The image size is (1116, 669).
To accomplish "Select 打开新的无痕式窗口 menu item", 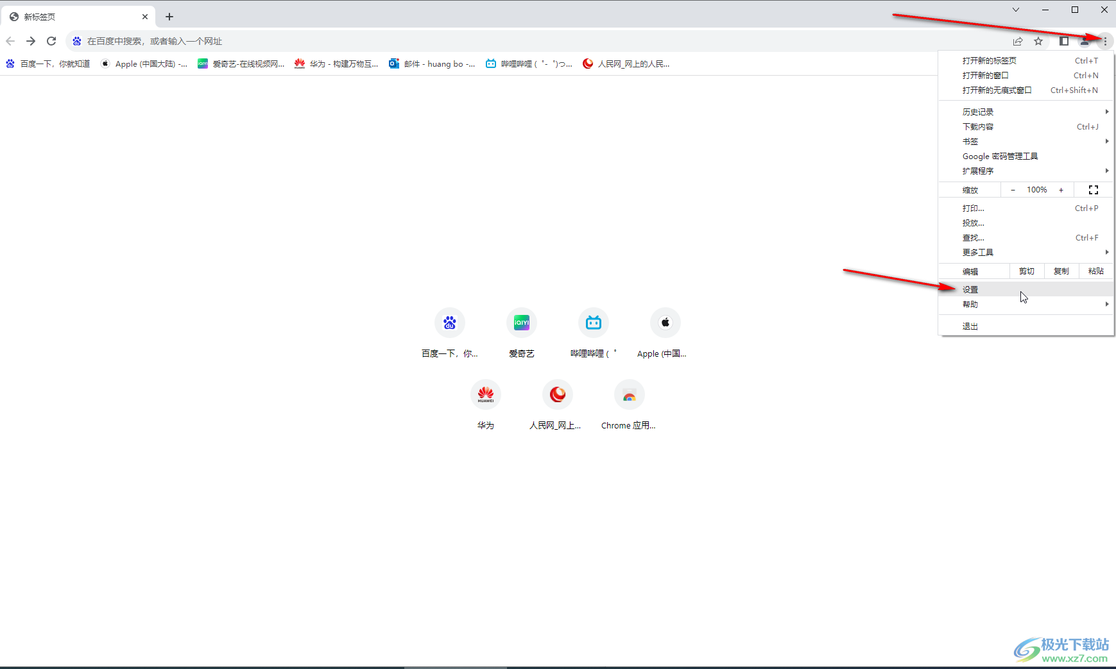I will pyautogui.click(x=1026, y=90).
